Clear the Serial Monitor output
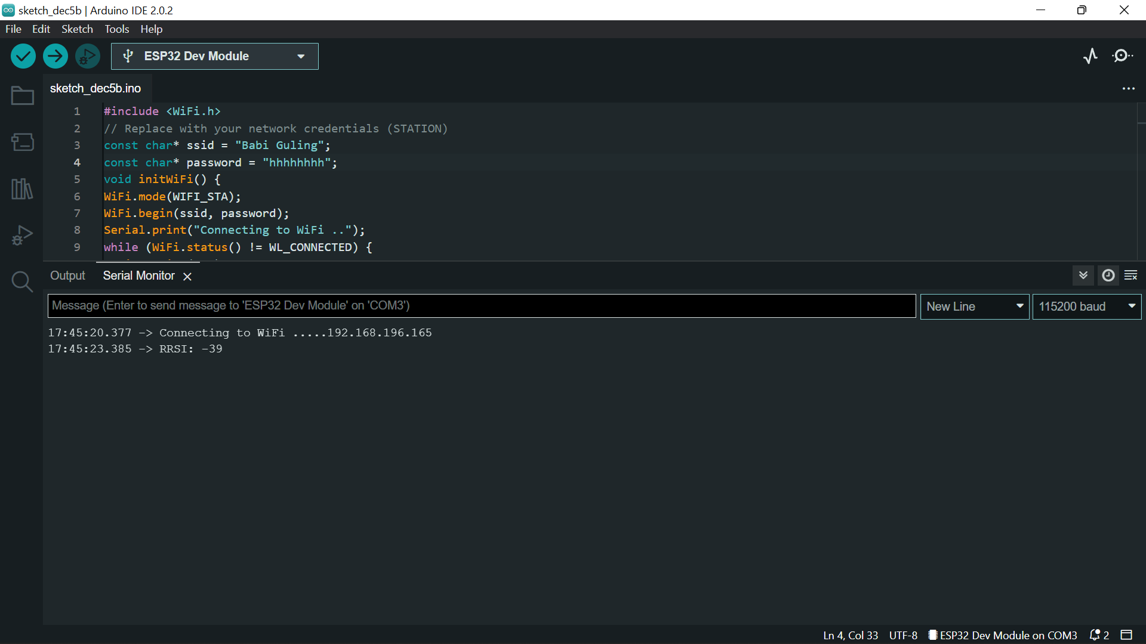 [1130, 275]
